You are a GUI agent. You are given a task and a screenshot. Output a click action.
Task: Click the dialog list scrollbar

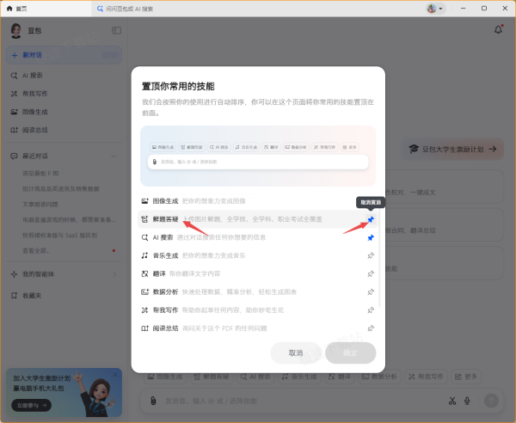[379, 258]
